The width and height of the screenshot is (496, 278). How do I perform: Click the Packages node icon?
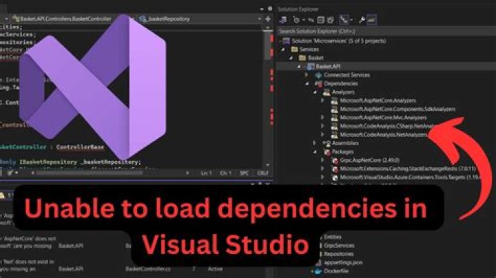pyautogui.click(x=327, y=152)
